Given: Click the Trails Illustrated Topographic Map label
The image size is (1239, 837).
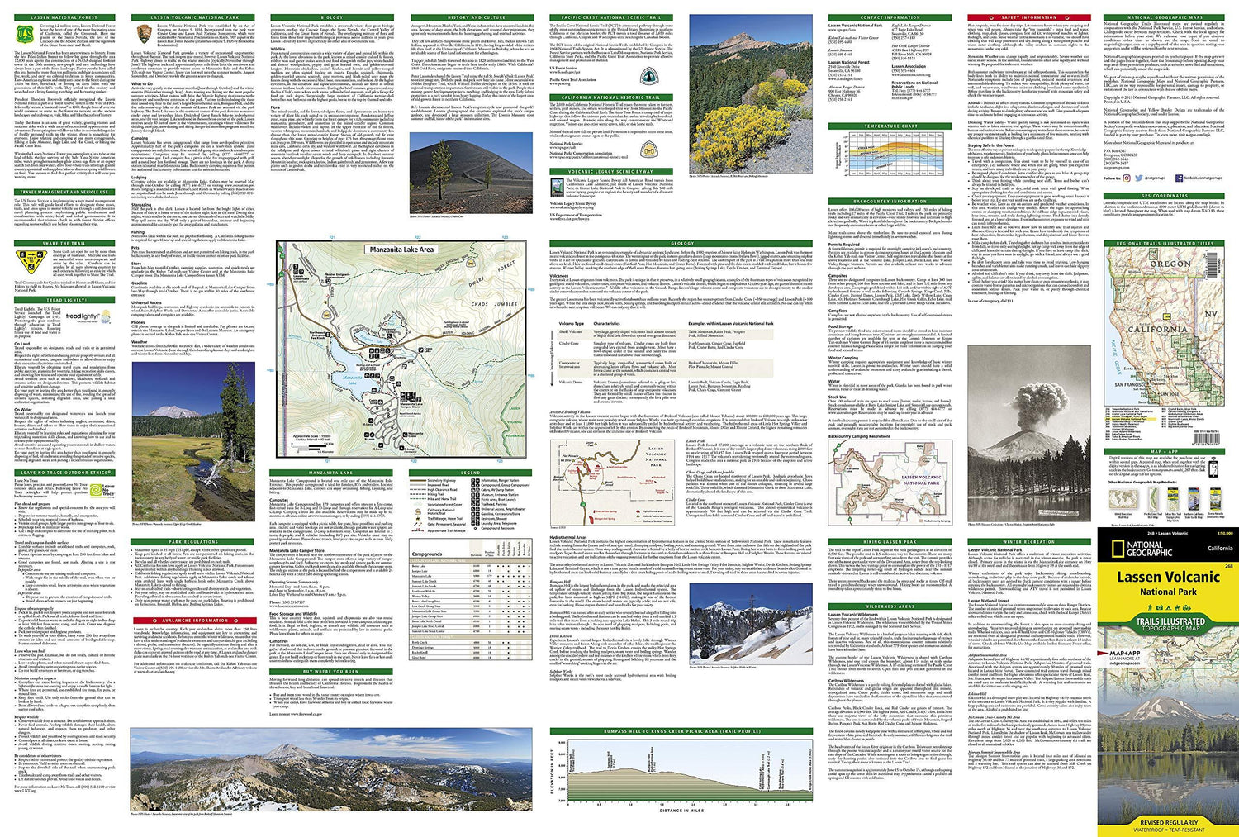Looking at the screenshot, I should tap(1173, 624).
